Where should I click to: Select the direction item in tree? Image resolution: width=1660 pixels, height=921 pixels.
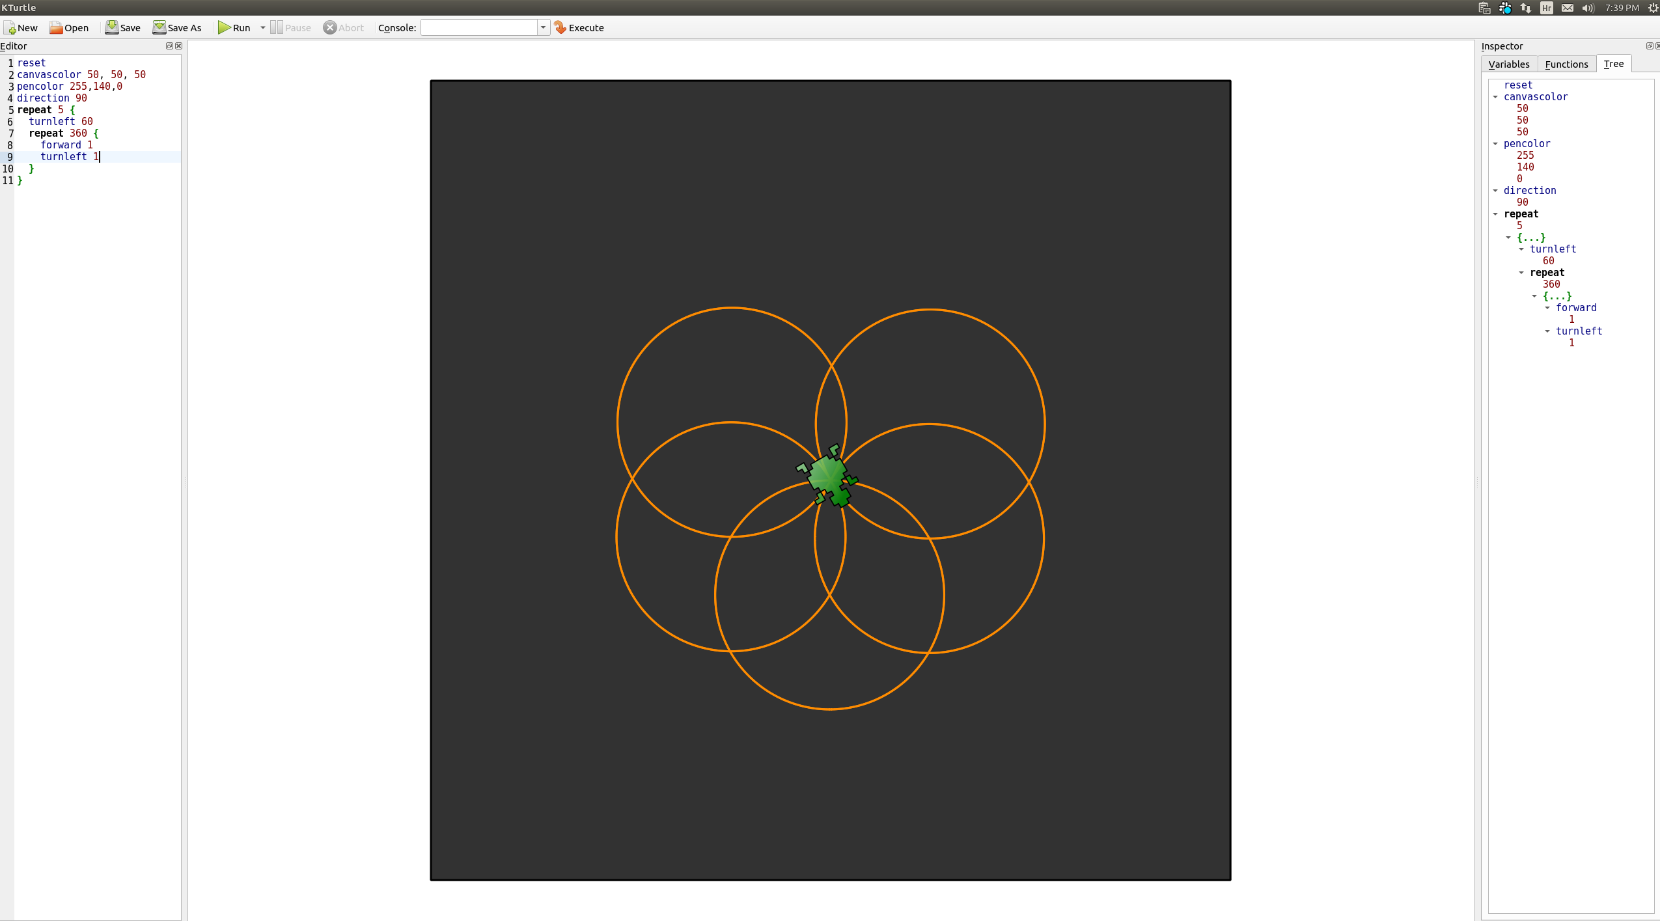click(1529, 191)
